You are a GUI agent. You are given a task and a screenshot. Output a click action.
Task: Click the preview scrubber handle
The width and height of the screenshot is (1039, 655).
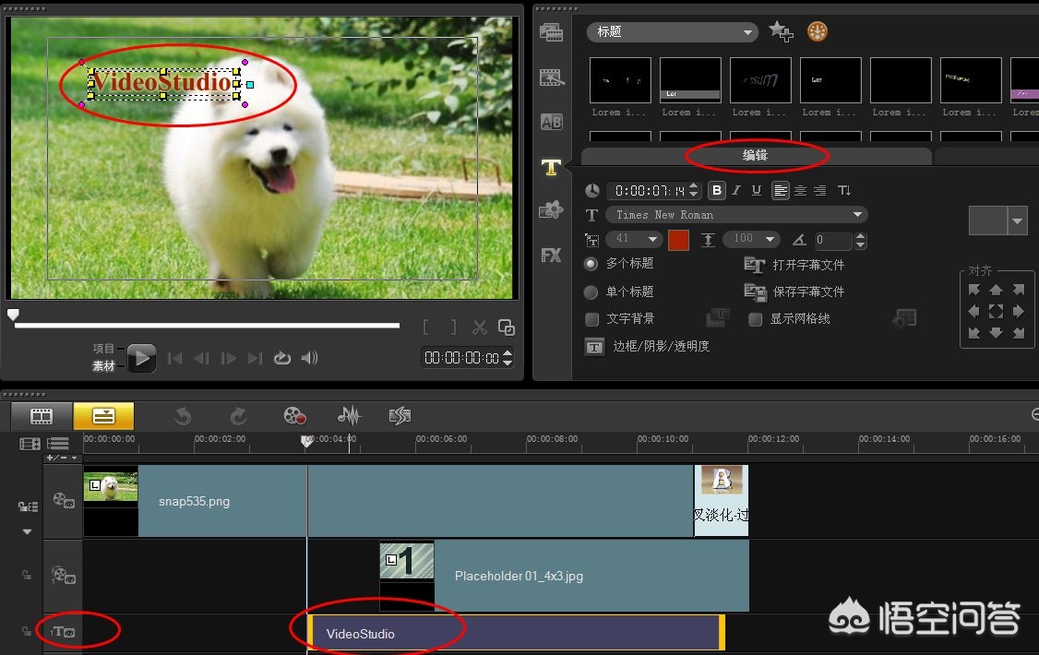13,314
